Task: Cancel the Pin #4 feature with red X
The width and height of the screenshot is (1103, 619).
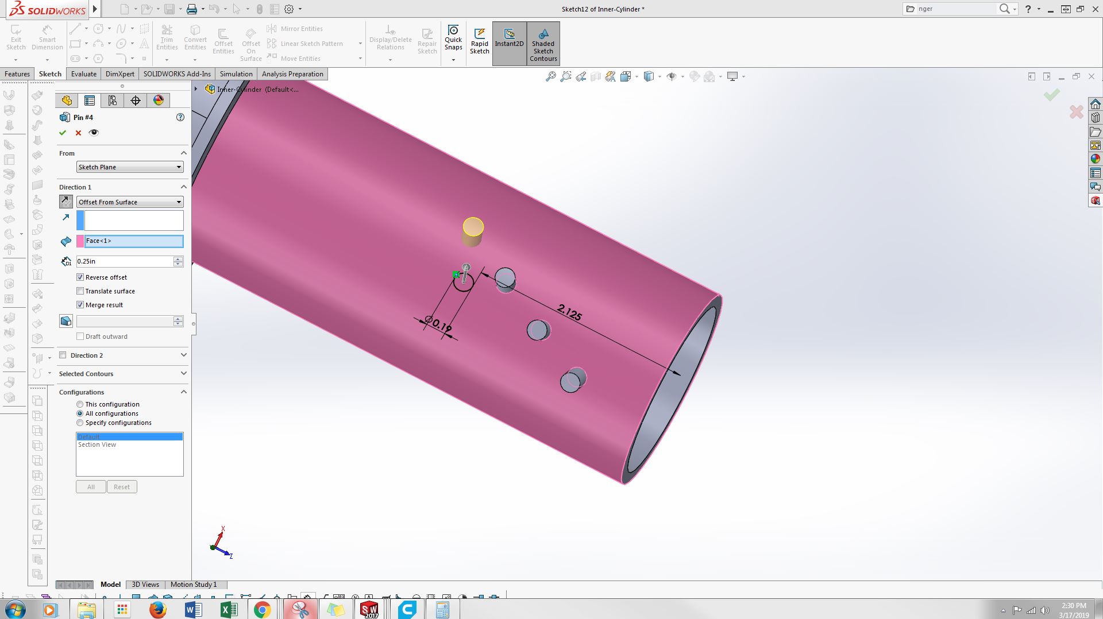Action: (x=78, y=133)
